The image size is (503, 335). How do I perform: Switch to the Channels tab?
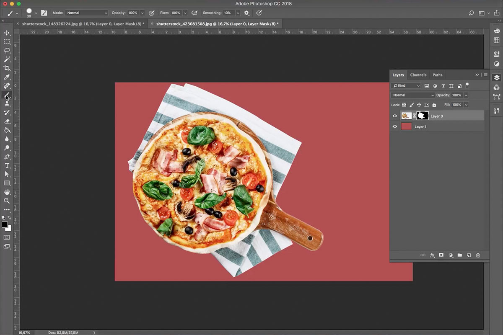point(418,75)
